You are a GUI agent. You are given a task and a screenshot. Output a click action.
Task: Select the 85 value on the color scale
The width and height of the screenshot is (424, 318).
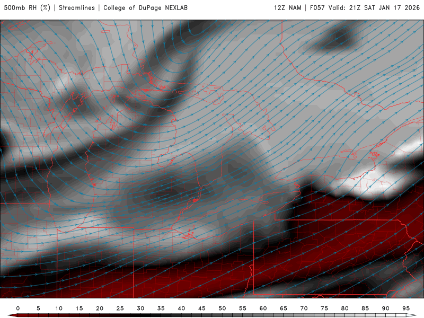365,308
